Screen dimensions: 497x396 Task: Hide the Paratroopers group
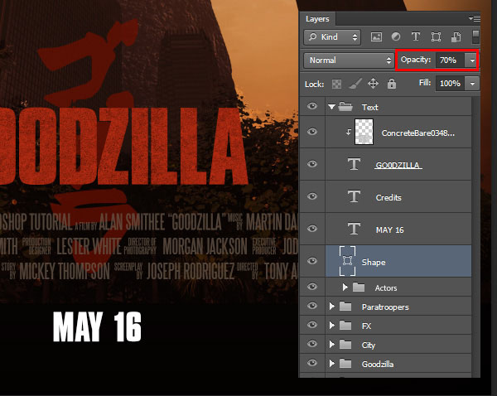pos(312,306)
